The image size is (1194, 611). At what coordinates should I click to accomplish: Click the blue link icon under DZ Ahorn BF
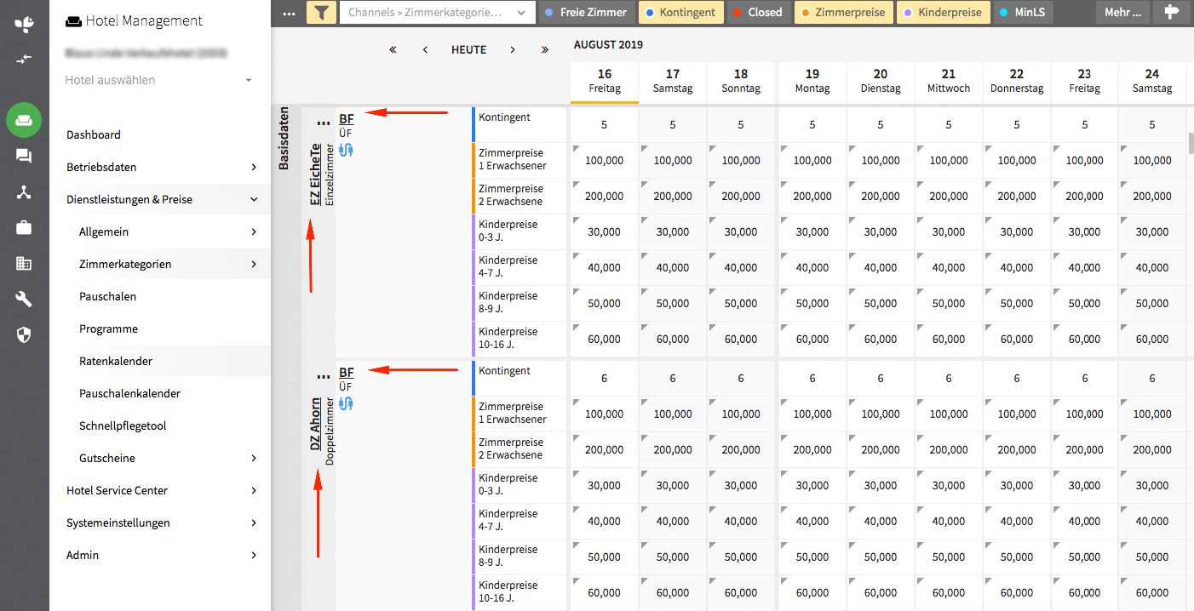coord(346,403)
